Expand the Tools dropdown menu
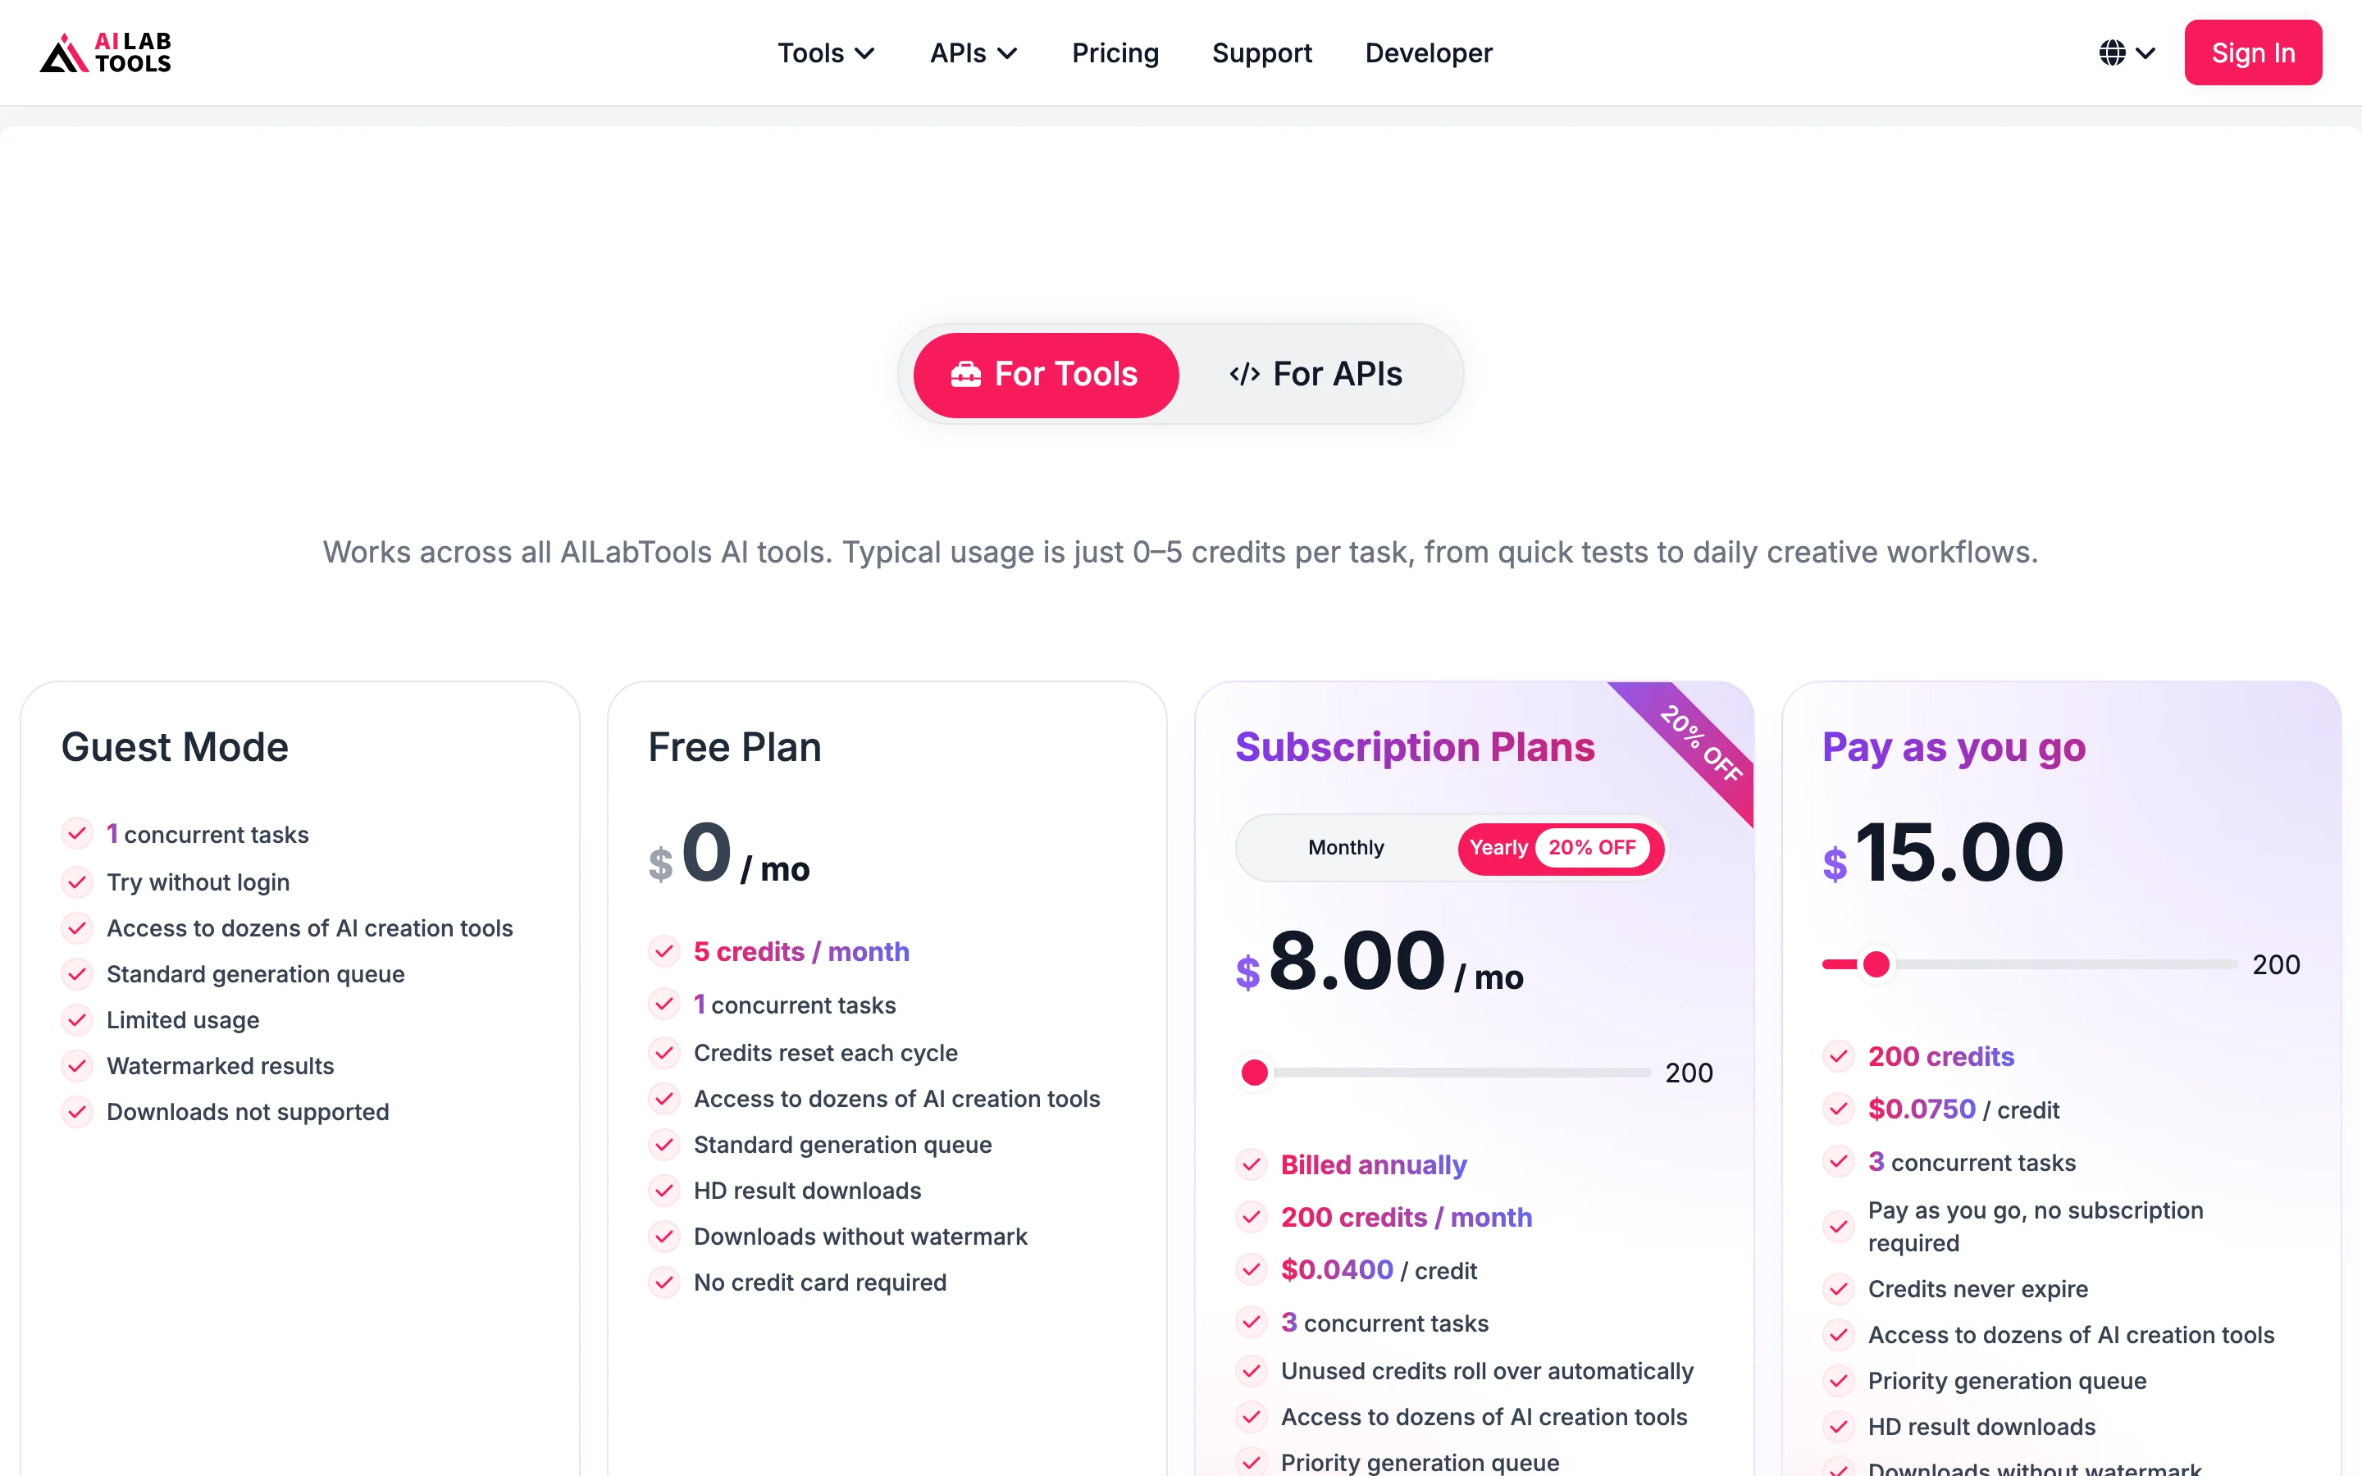Image resolution: width=2362 pixels, height=1476 pixels. click(826, 52)
